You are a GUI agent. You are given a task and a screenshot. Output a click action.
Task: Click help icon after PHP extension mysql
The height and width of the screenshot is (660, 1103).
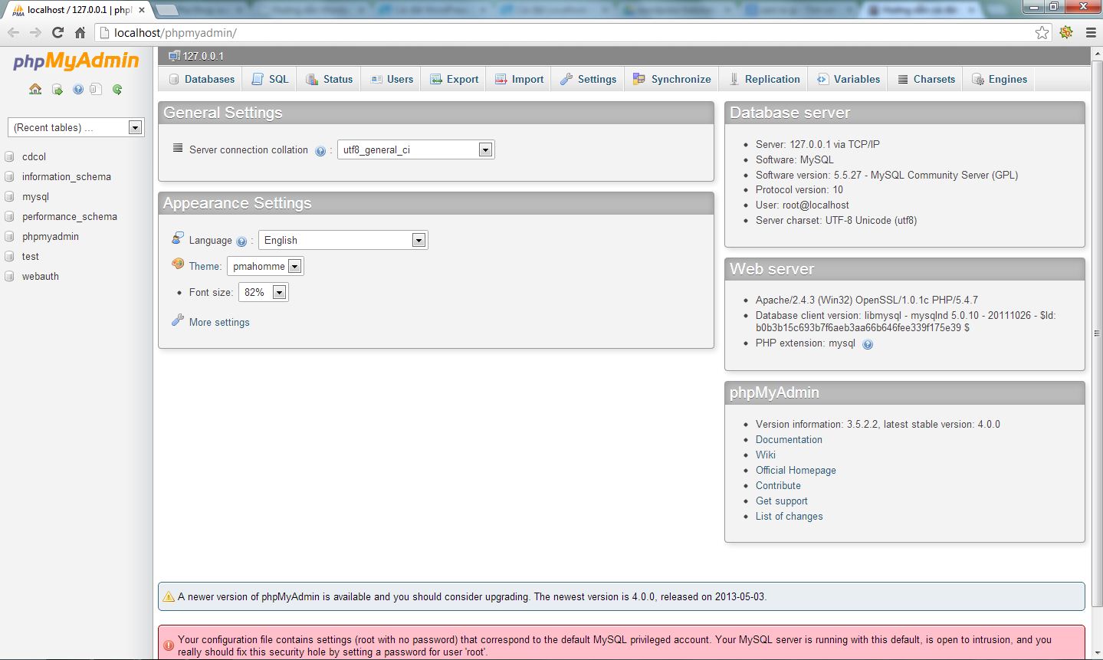[x=868, y=344]
